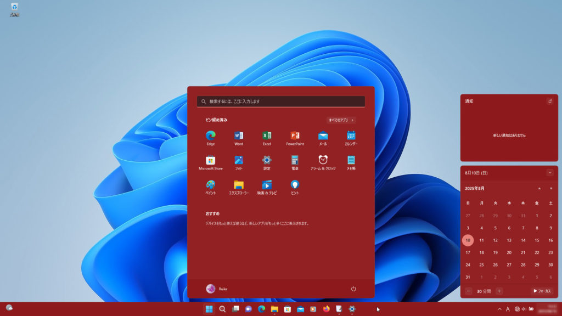Start PowerPoint from pinned apps

pyautogui.click(x=295, y=136)
